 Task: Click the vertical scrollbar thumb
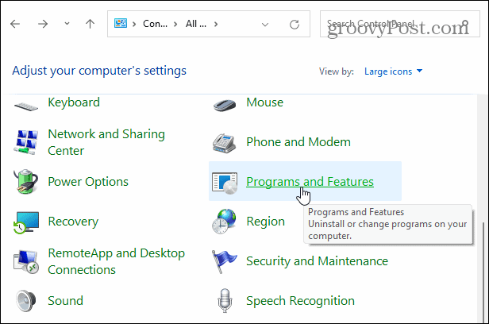click(483, 272)
